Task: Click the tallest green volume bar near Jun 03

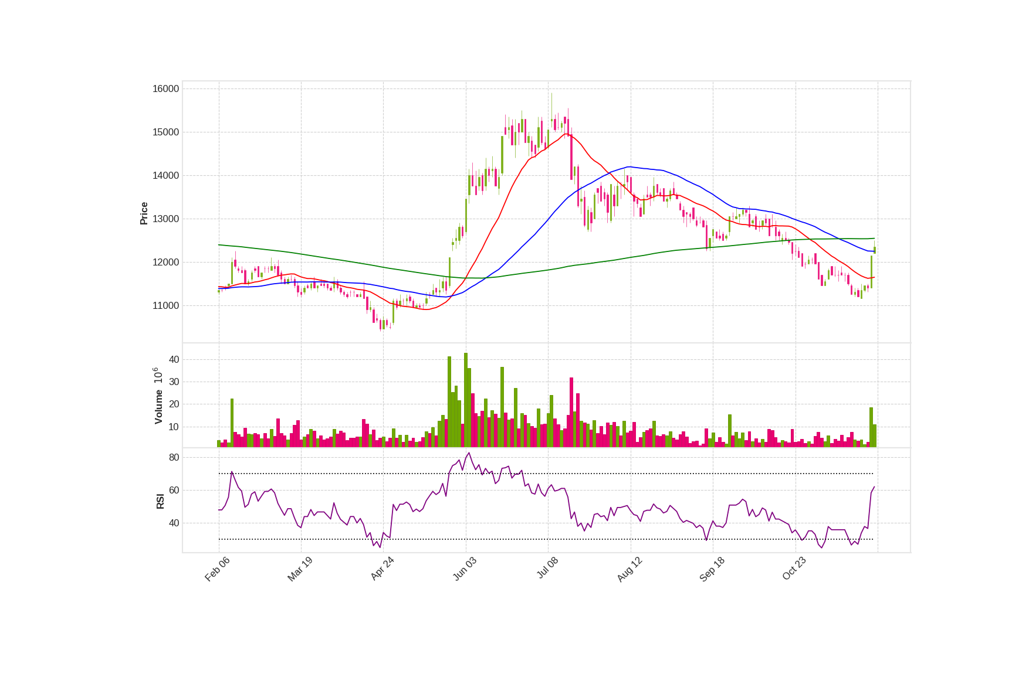Action: [x=466, y=400]
